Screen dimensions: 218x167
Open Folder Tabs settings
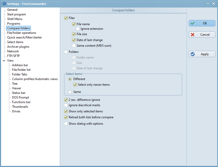pyautogui.click(x=19, y=74)
